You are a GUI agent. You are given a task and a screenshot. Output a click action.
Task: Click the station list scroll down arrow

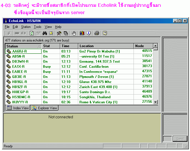click(x=155, y=102)
